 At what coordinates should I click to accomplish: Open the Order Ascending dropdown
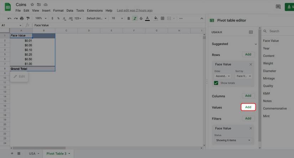tap(223, 76)
